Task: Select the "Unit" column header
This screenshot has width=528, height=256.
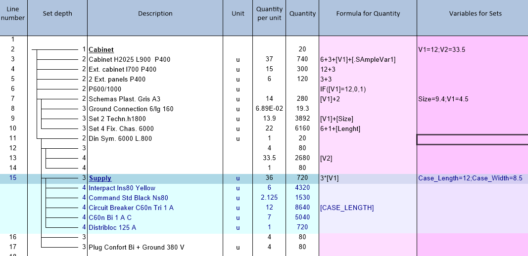Action: (x=238, y=14)
